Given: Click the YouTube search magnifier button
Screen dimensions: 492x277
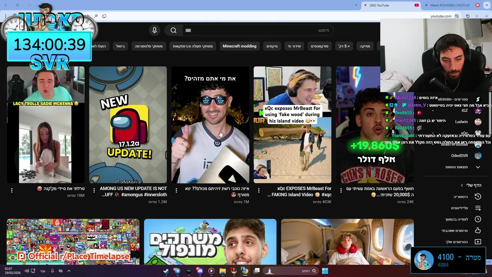Looking at the screenshot, I should pos(173,30).
